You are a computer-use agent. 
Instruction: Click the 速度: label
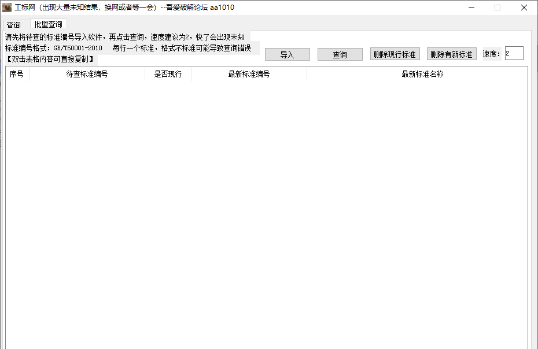tap(491, 54)
